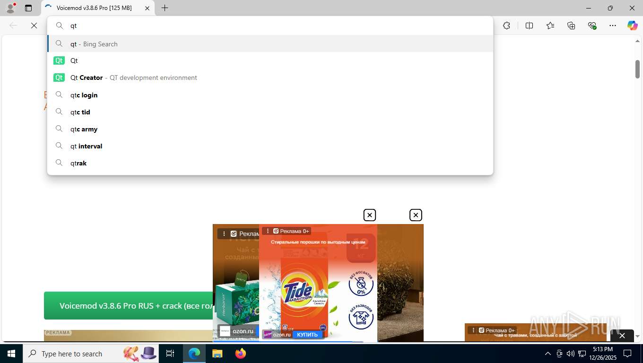Click the blue КУПИТЬ buy button

click(x=307, y=334)
